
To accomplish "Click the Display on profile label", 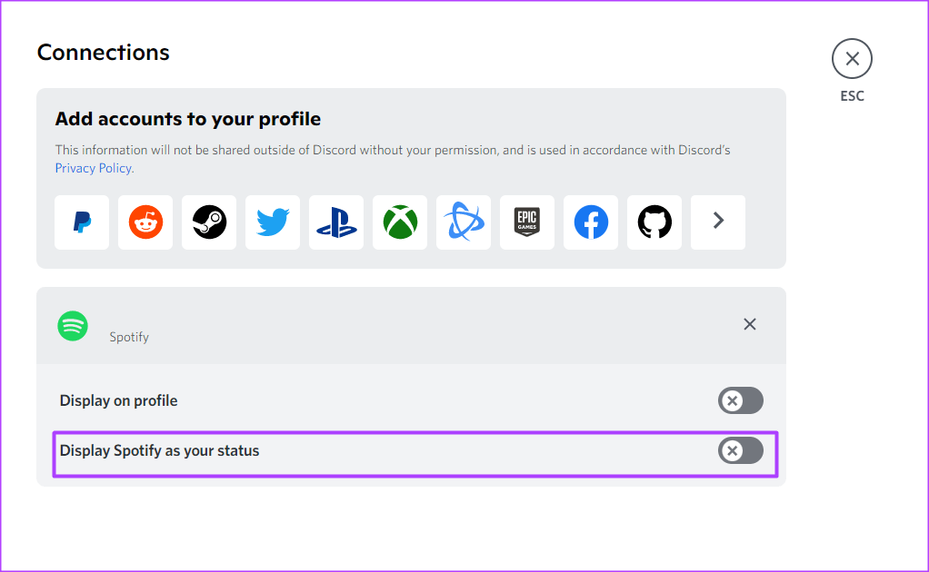I will point(118,400).
